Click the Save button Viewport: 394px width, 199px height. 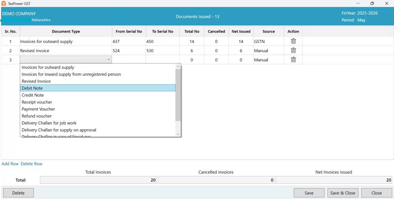pyautogui.click(x=309, y=193)
